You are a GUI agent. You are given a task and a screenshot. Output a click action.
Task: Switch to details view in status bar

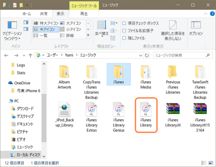click(x=204, y=163)
